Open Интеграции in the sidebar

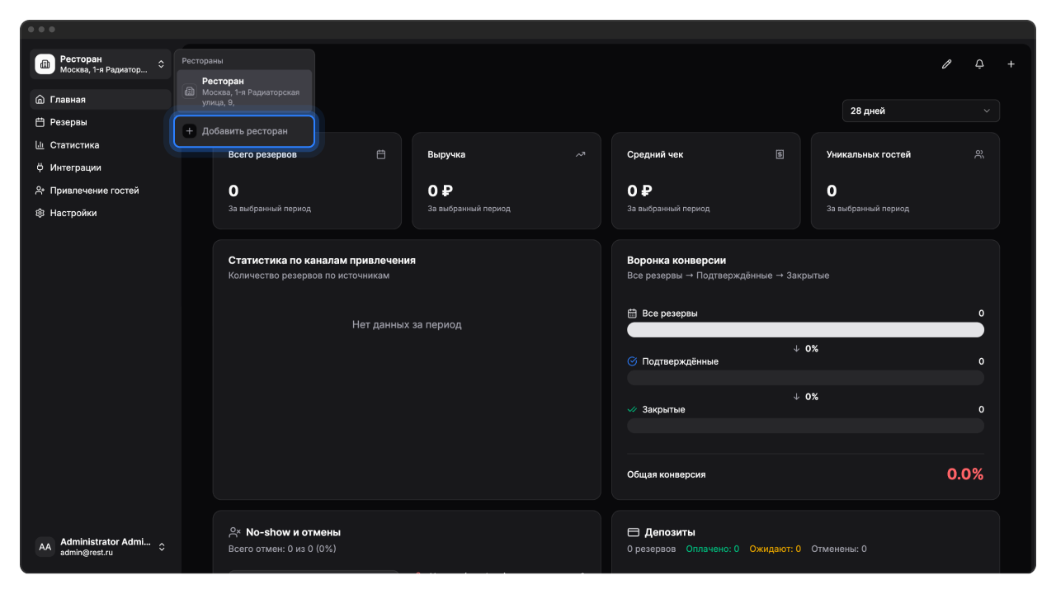pyautogui.click(x=75, y=167)
